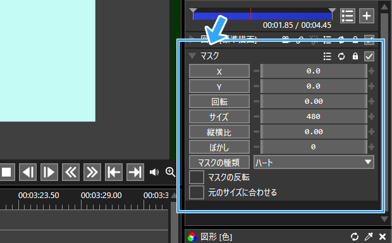Increase X value with plus stepper
The width and height of the screenshot is (392, 243).
click(x=371, y=71)
